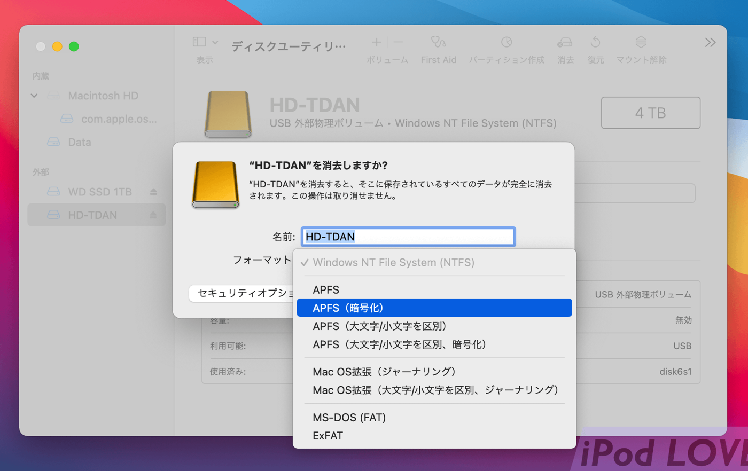Select APFS (暗号化) format option
The image size is (748, 471).
(x=434, y=308)
